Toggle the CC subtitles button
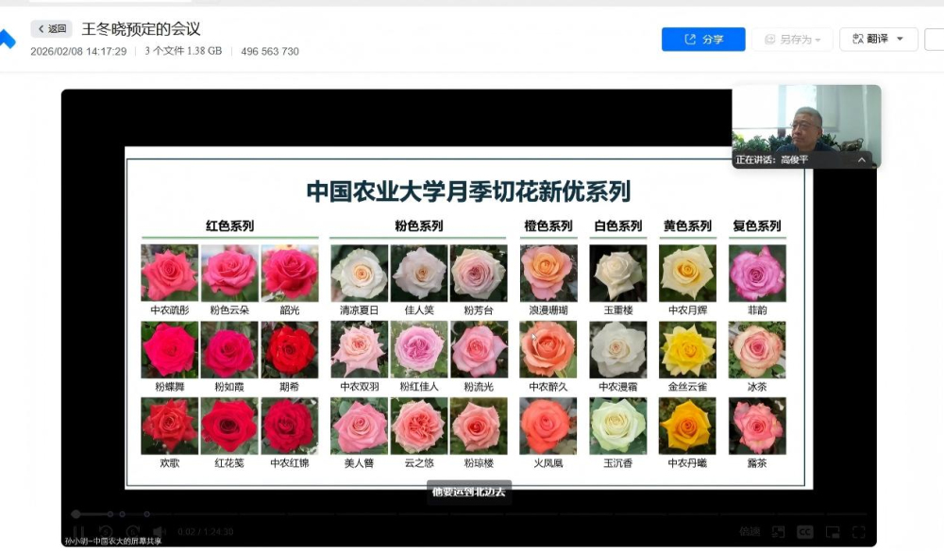The height and width of the screenshot is (551, 944). (805, 532)
